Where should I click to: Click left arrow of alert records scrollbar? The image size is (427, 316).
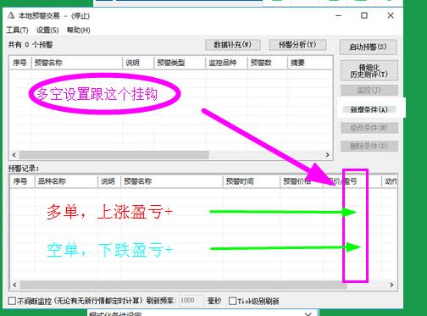[x=14, y=285]
